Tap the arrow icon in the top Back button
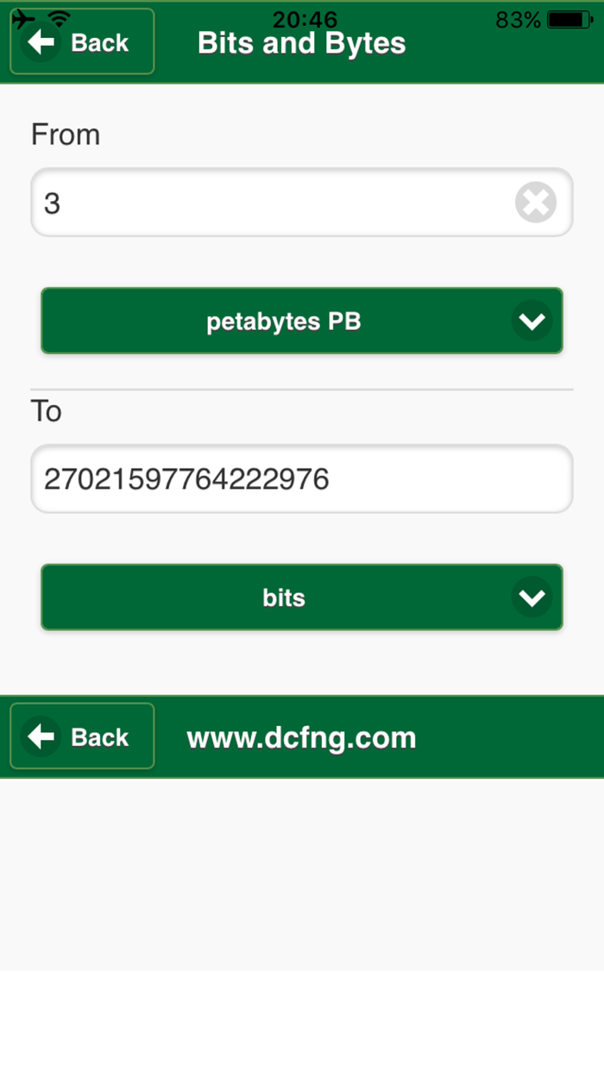This screenshot has height=1074, width=604. [x=41, y=42]
